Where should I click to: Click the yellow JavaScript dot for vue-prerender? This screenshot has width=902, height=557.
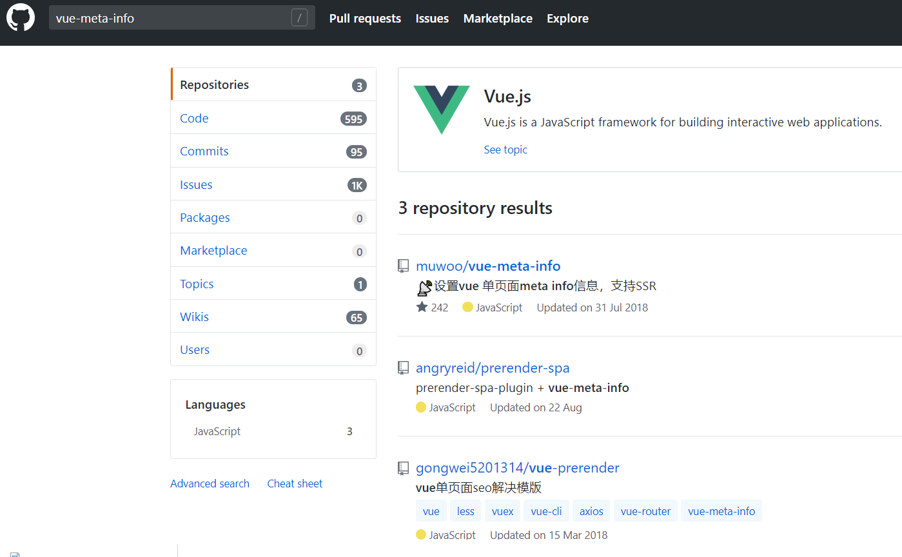(x=421, y=534)
